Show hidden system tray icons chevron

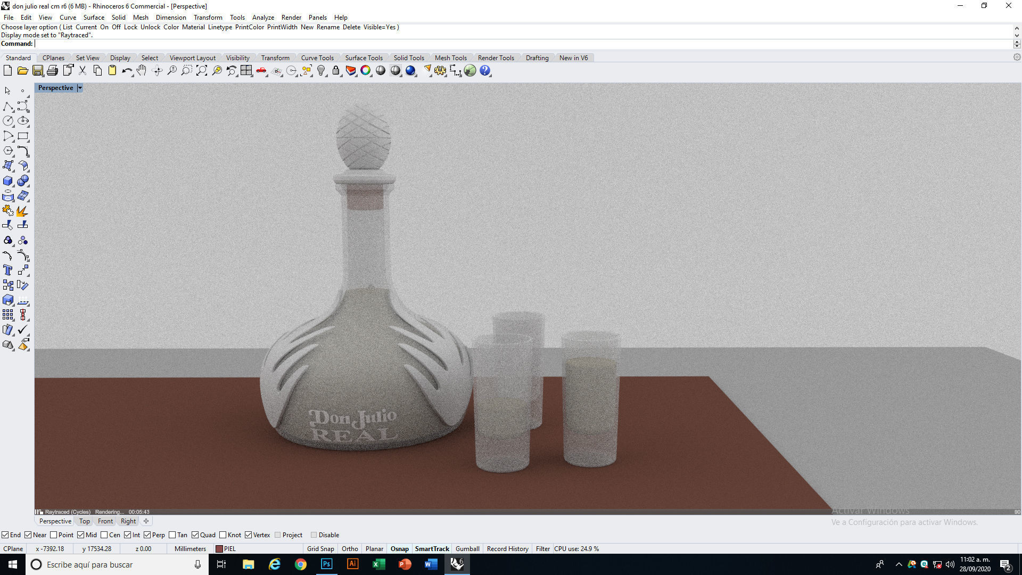pos(899,564)
